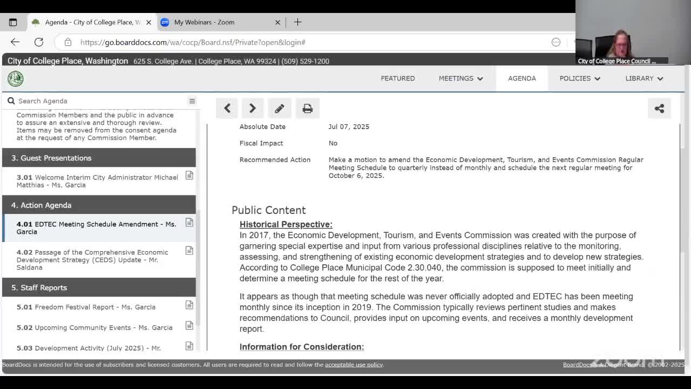Expand the Meetings dropdown menu
Image resolution: width=691 pixels, height=389 pixels.
pos(461,78)
